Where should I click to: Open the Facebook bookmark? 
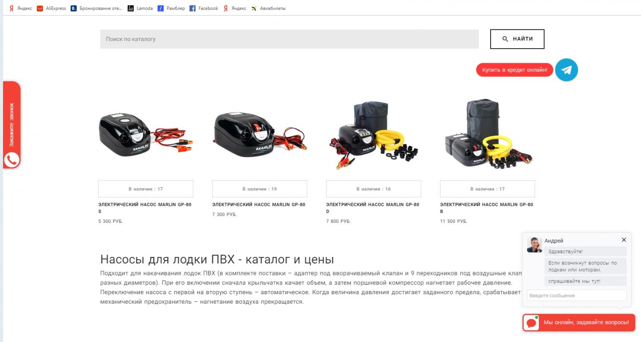pyautogui.click(x=204, y=8)
